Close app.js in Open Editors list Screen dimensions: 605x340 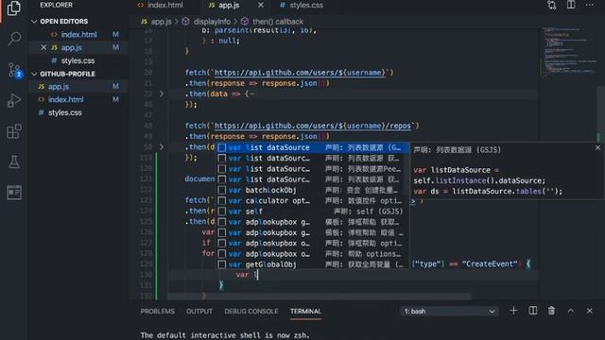[x=43, y=47]
